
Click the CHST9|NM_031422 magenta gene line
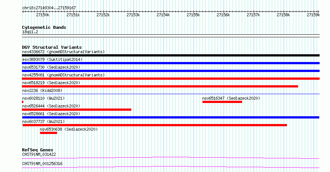(x=171, y=158)
